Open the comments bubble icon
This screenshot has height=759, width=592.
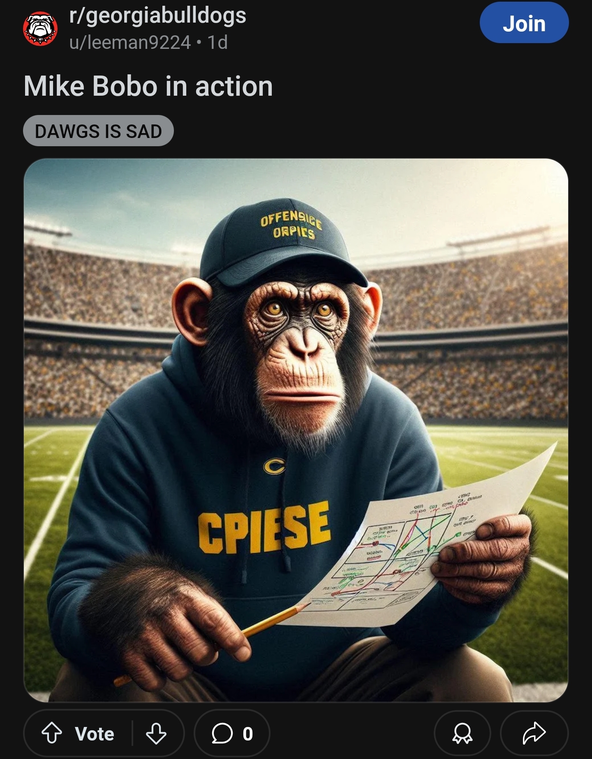click(222, 734)
